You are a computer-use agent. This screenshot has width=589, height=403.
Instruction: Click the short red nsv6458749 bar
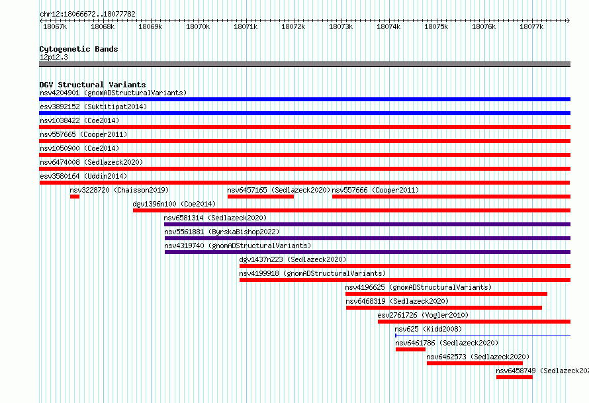click(x=514, y=377)
